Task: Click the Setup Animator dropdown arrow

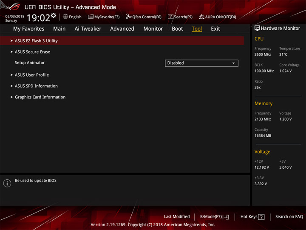Action: click(233, 63)
